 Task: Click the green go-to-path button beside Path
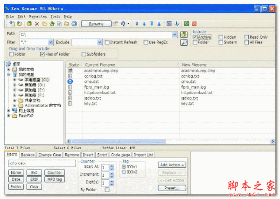coord(184,34)
